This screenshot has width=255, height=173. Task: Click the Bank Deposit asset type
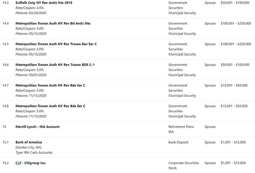(x=178, y=142)
